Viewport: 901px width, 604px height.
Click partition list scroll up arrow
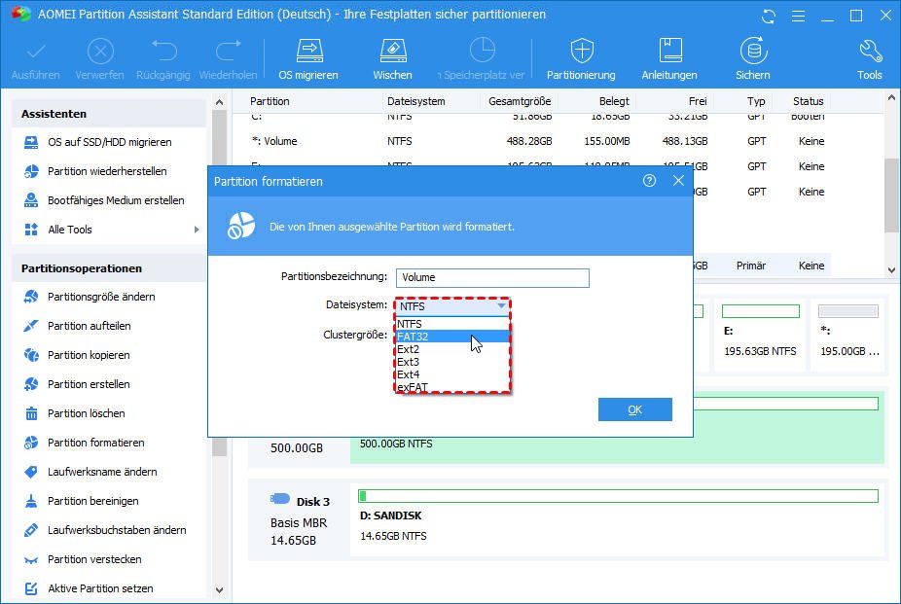point(891,98)
